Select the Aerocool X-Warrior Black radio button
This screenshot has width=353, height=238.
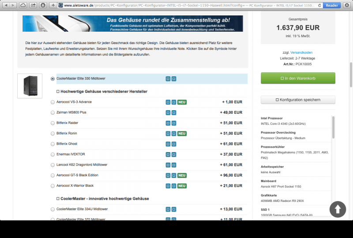53,186
